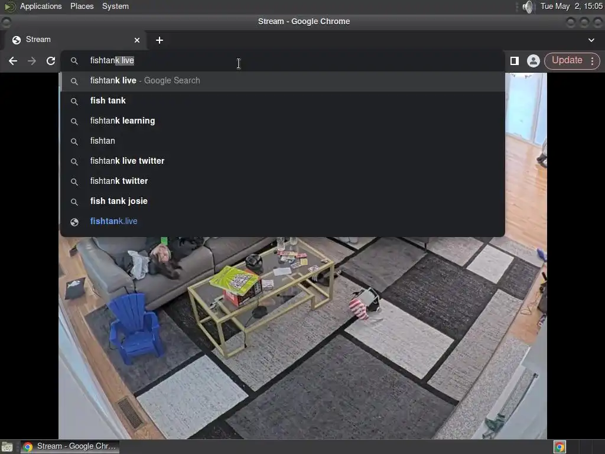The height and width of the screenshot is (454, 605).
Task: Open a new tab with plus button
Action: [160, 40]
